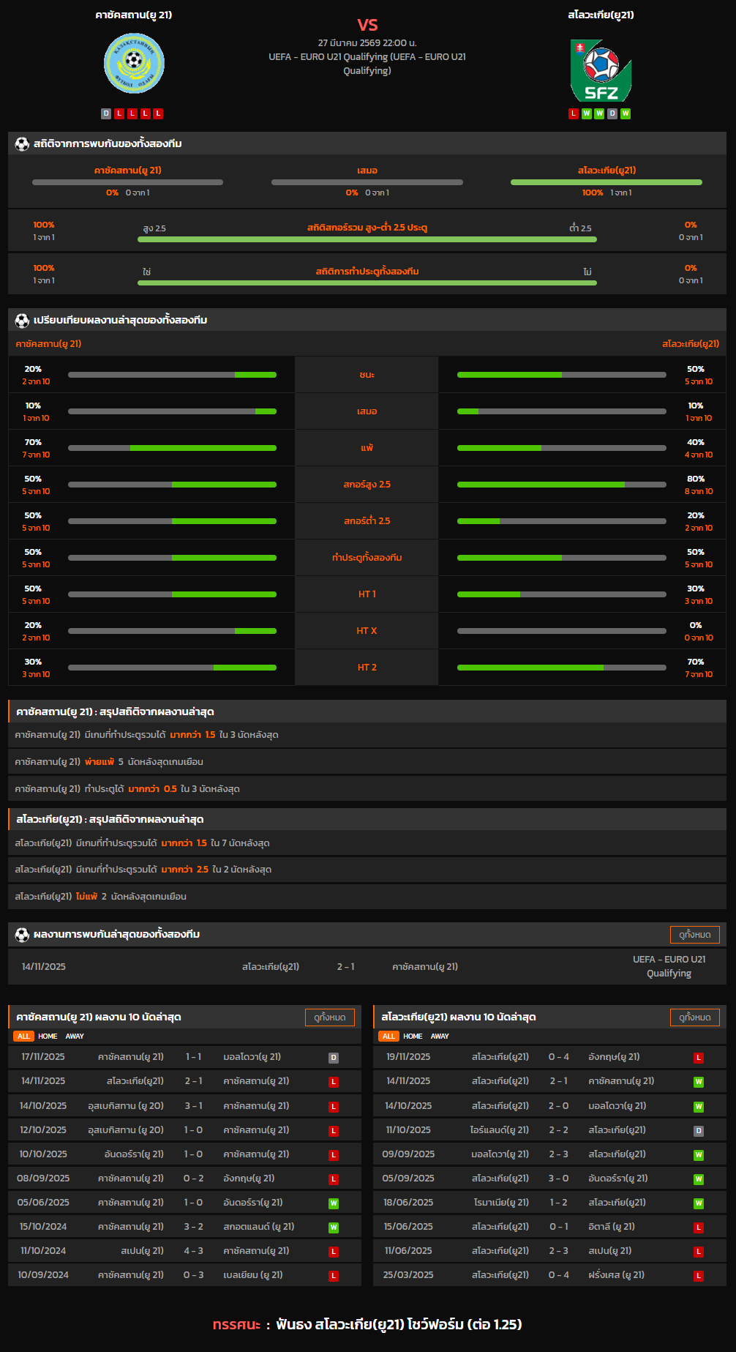This screenshot has width=736, height=1352.
Task: Expand view-all for Slovakia last 10 matches
Action: point(694,1017)
